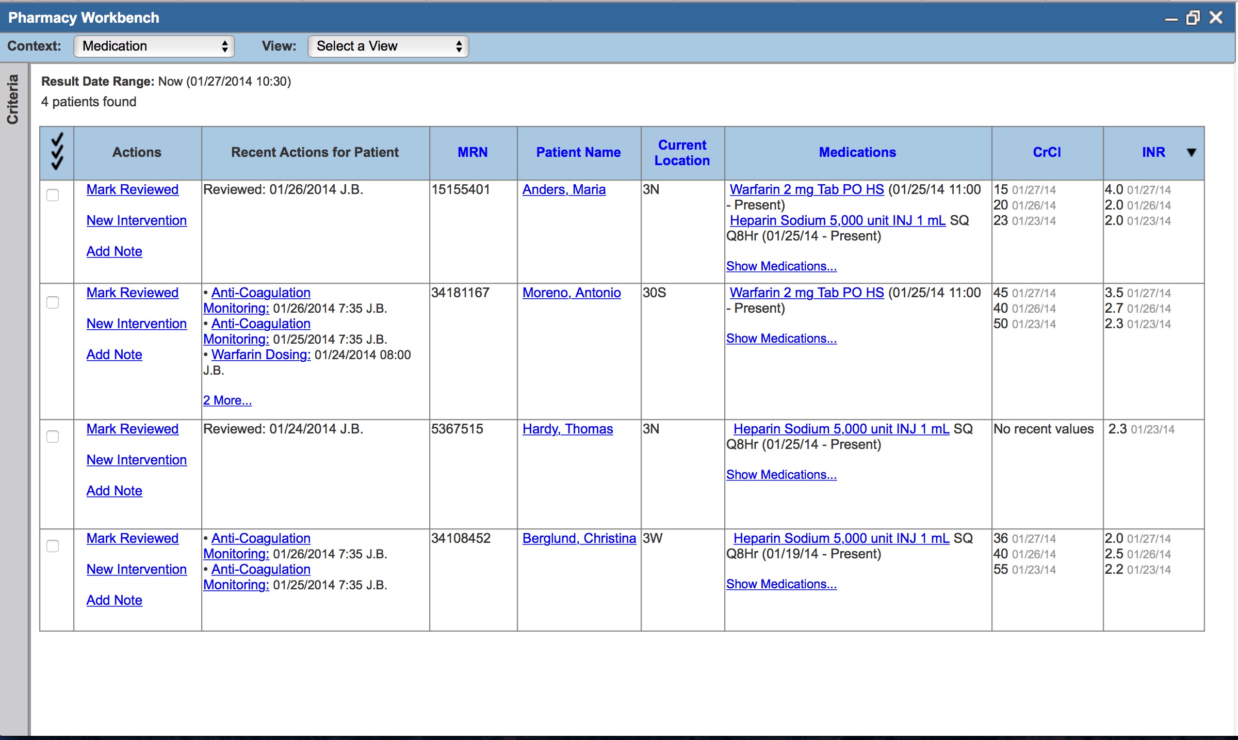Open Warfarin 2 mg order for Moreno
Viewport: 1238px width, 740px height.
click(807, 293)
